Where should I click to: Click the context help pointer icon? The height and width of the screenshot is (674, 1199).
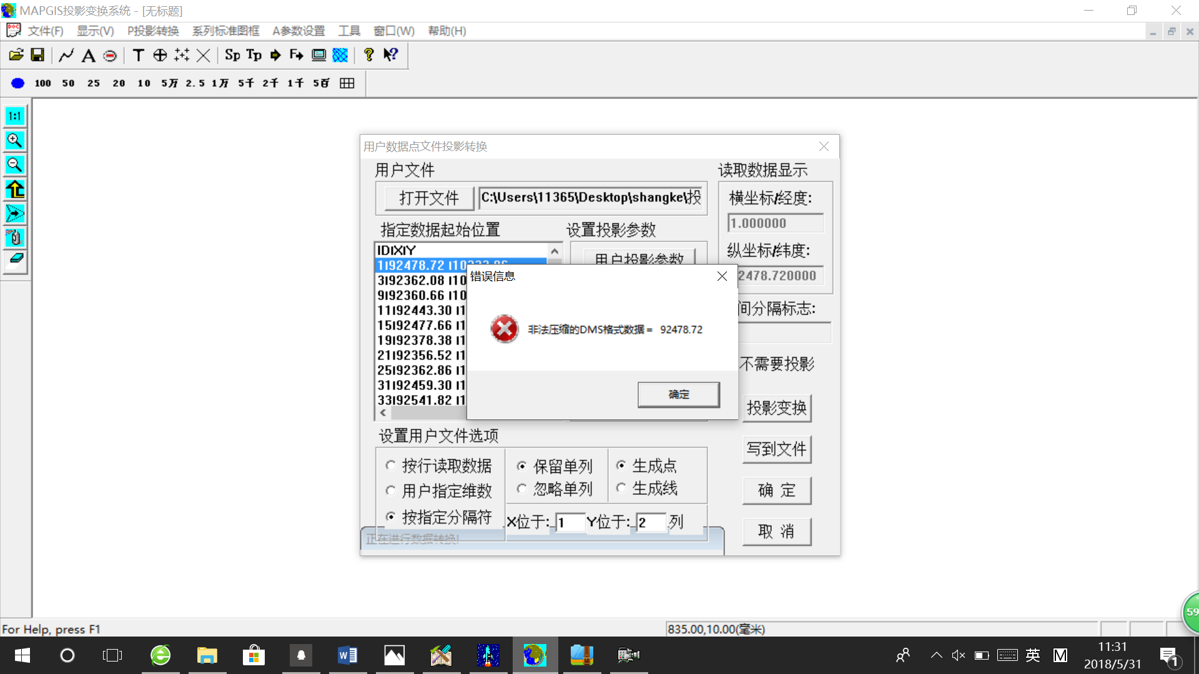[391, 55]
